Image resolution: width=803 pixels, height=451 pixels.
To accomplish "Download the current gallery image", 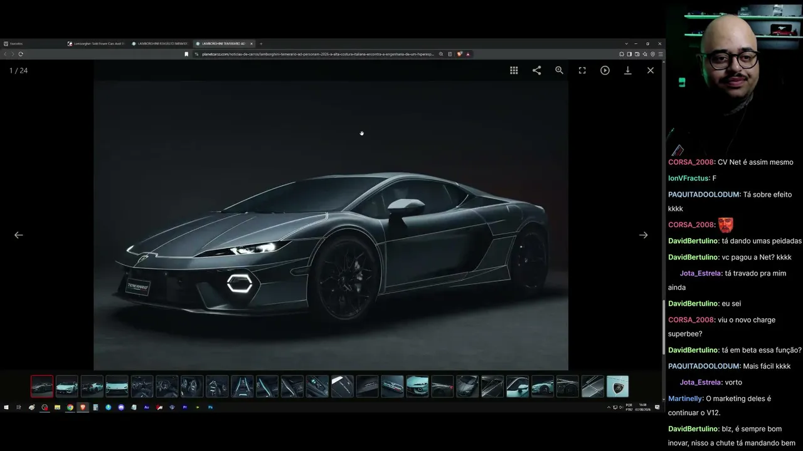I will [627, 71].
